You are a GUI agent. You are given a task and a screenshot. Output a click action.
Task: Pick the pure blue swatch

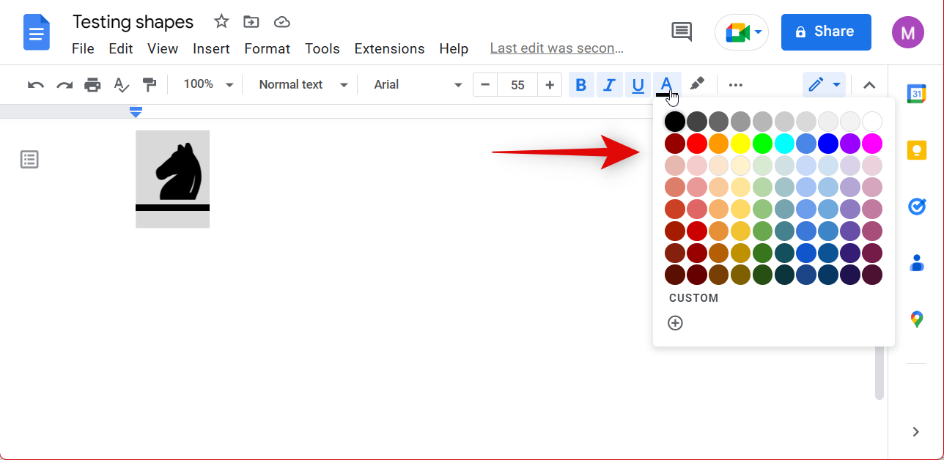point(829,144)
